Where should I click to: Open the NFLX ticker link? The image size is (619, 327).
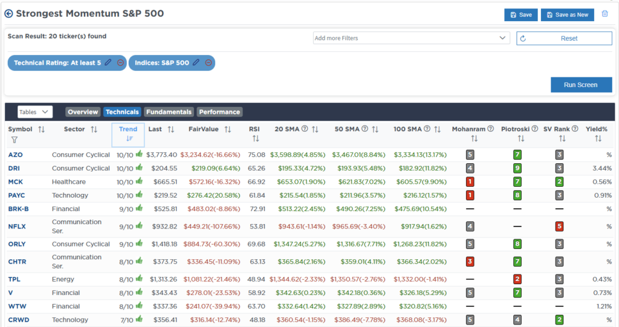[17, 226]
